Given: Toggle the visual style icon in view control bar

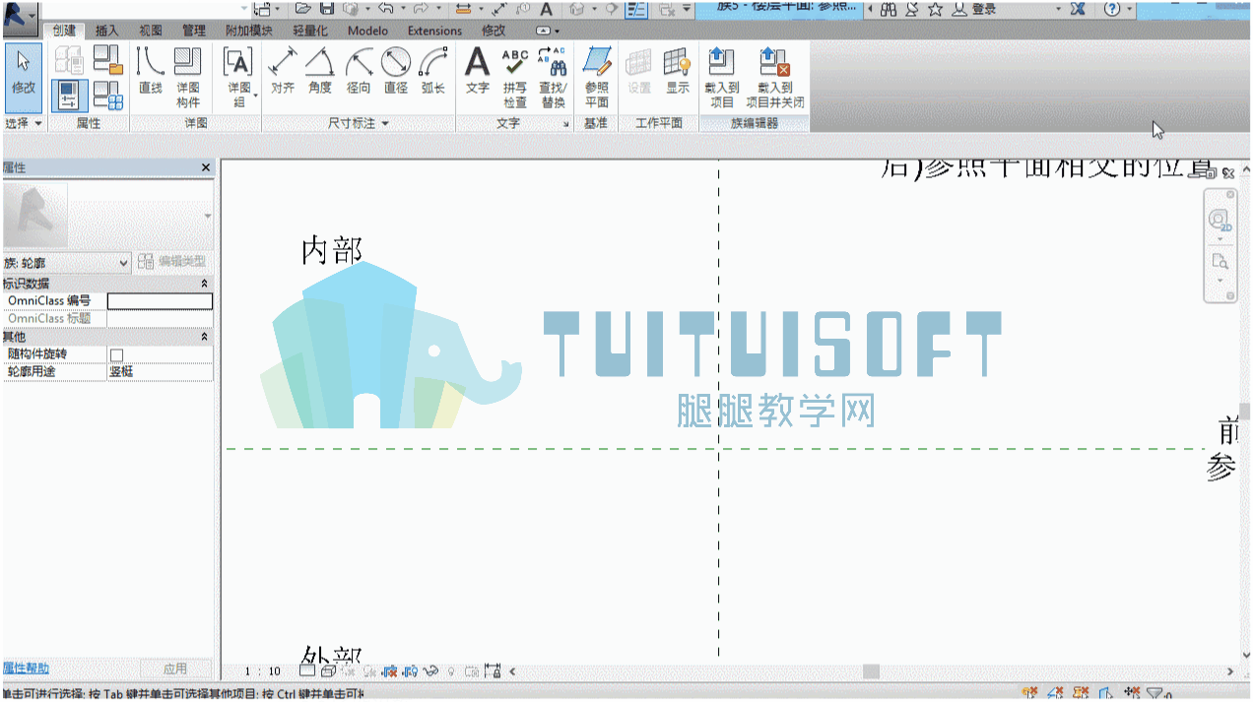Looking at the screenshot, I should pos(328,671).
